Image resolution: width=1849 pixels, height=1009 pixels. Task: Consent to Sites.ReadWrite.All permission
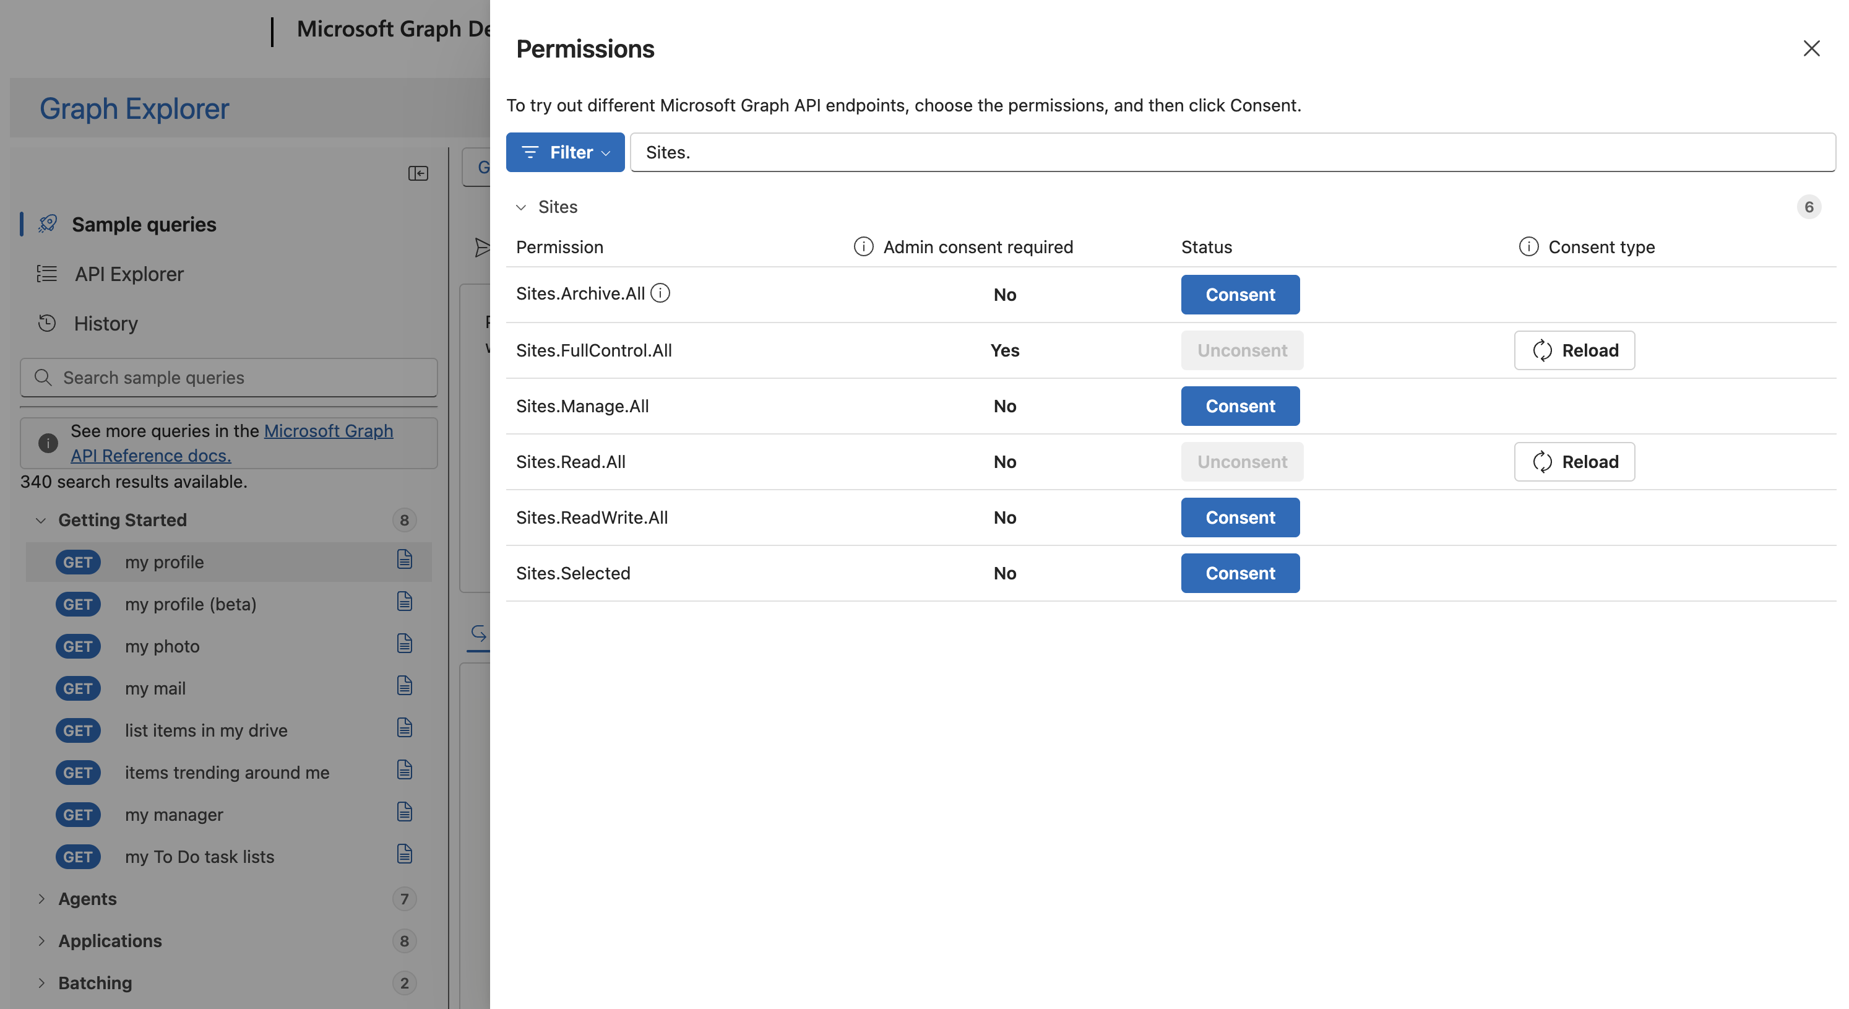tap(1239, 517)
